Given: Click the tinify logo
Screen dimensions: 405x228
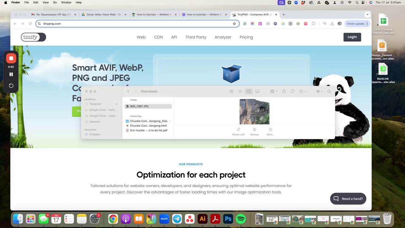Looking at the screenshot, I should click(33, 37).
